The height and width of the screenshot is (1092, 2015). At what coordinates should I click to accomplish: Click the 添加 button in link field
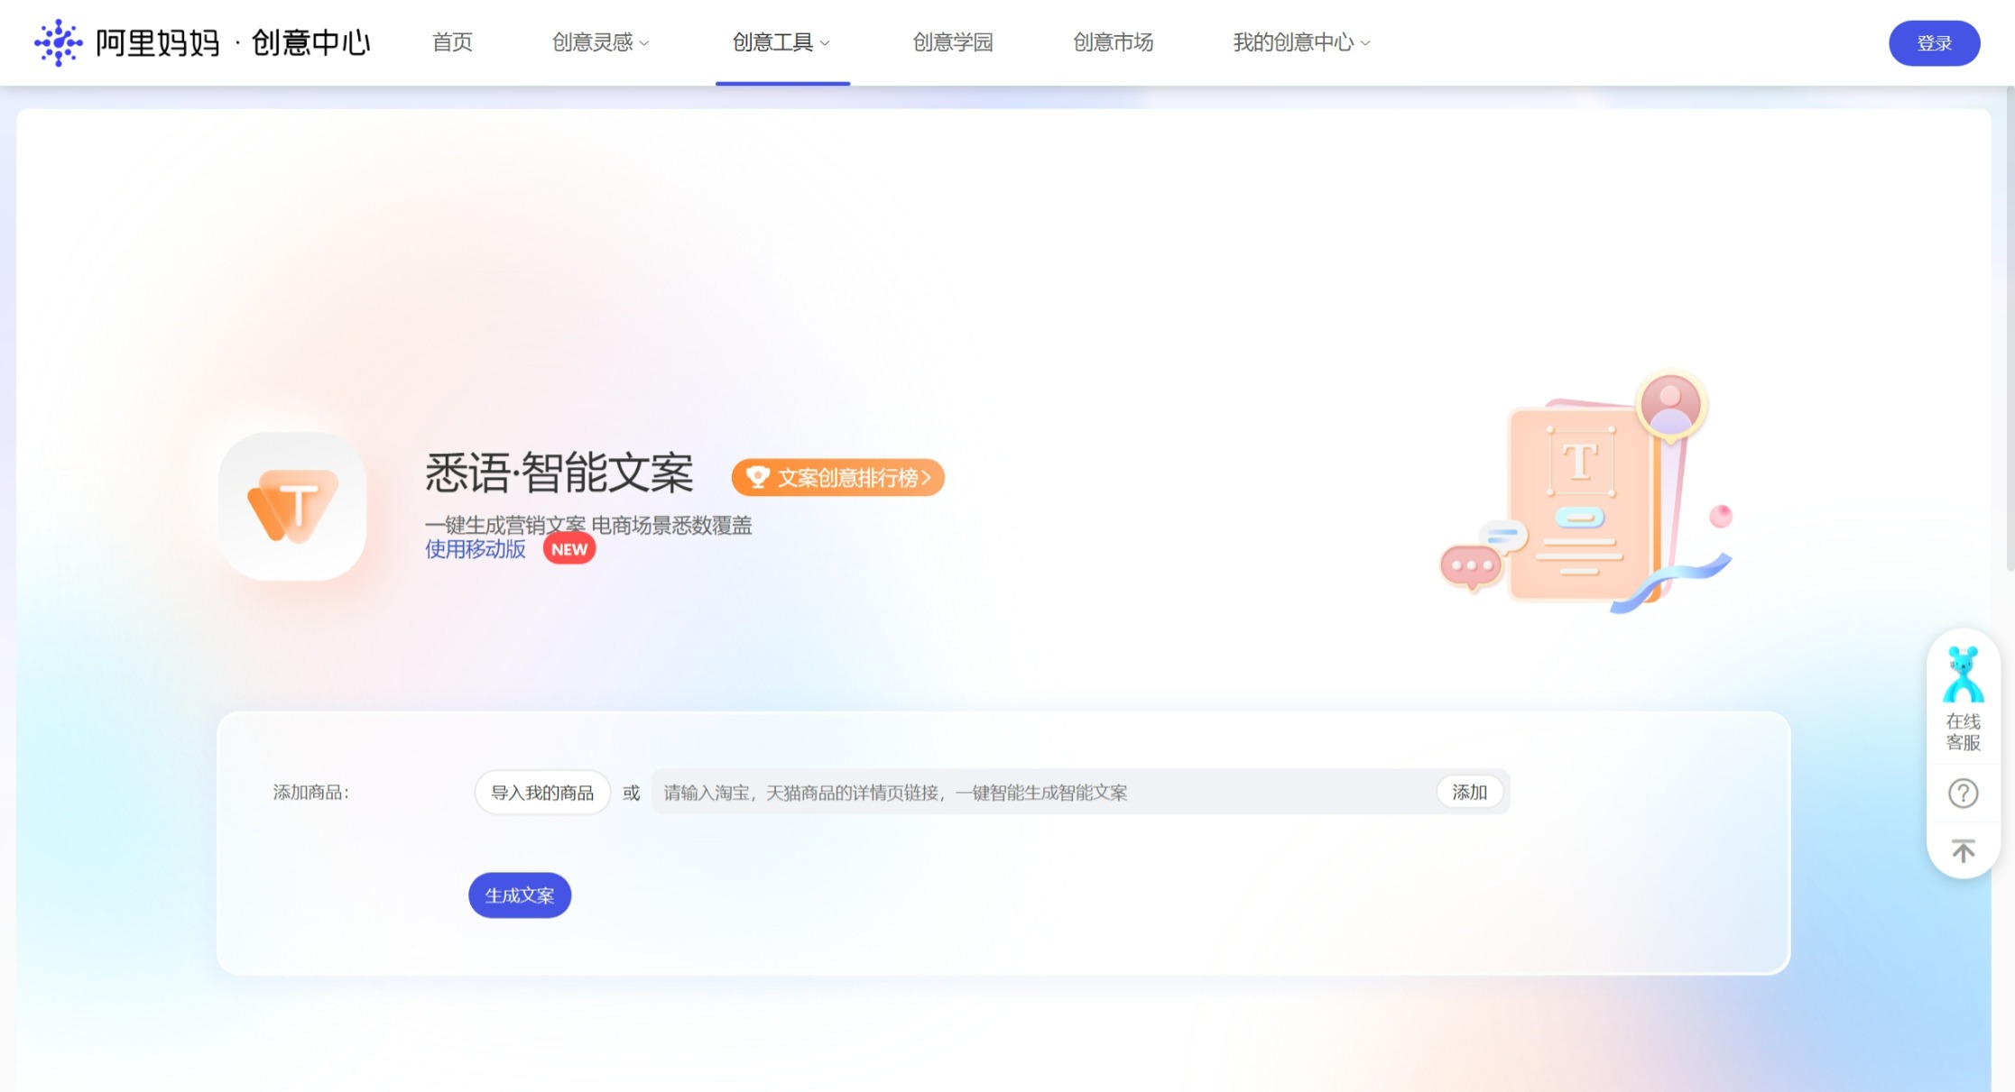(x=1469, y=792)
